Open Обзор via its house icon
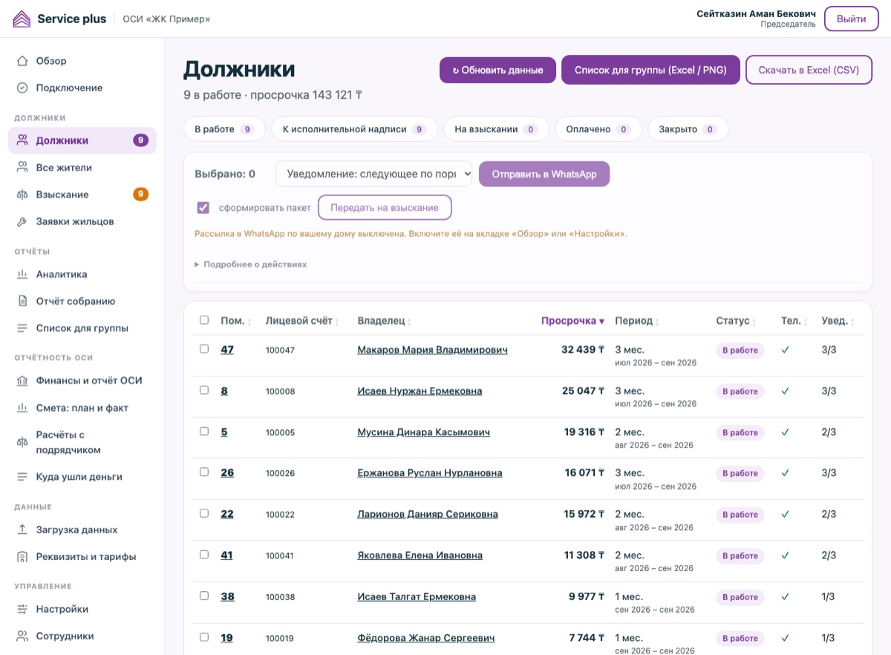Image resolution: width=891 pixels, height=655 pixels. click(x=22, y=61)
